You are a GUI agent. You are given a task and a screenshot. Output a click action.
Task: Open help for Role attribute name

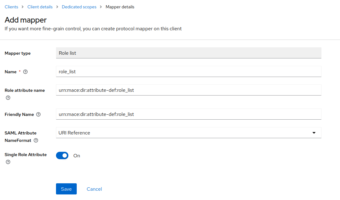(8, 98)
